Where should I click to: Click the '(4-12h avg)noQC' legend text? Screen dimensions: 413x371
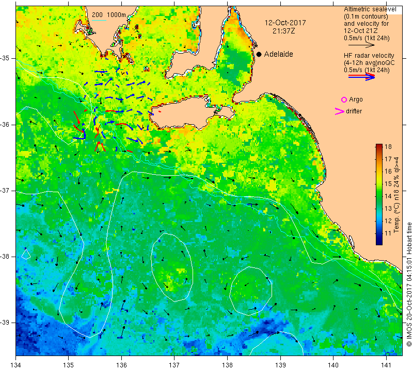[369, 63]
